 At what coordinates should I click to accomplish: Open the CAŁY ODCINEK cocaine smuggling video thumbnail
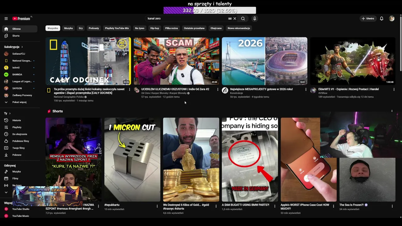(88, 61)
